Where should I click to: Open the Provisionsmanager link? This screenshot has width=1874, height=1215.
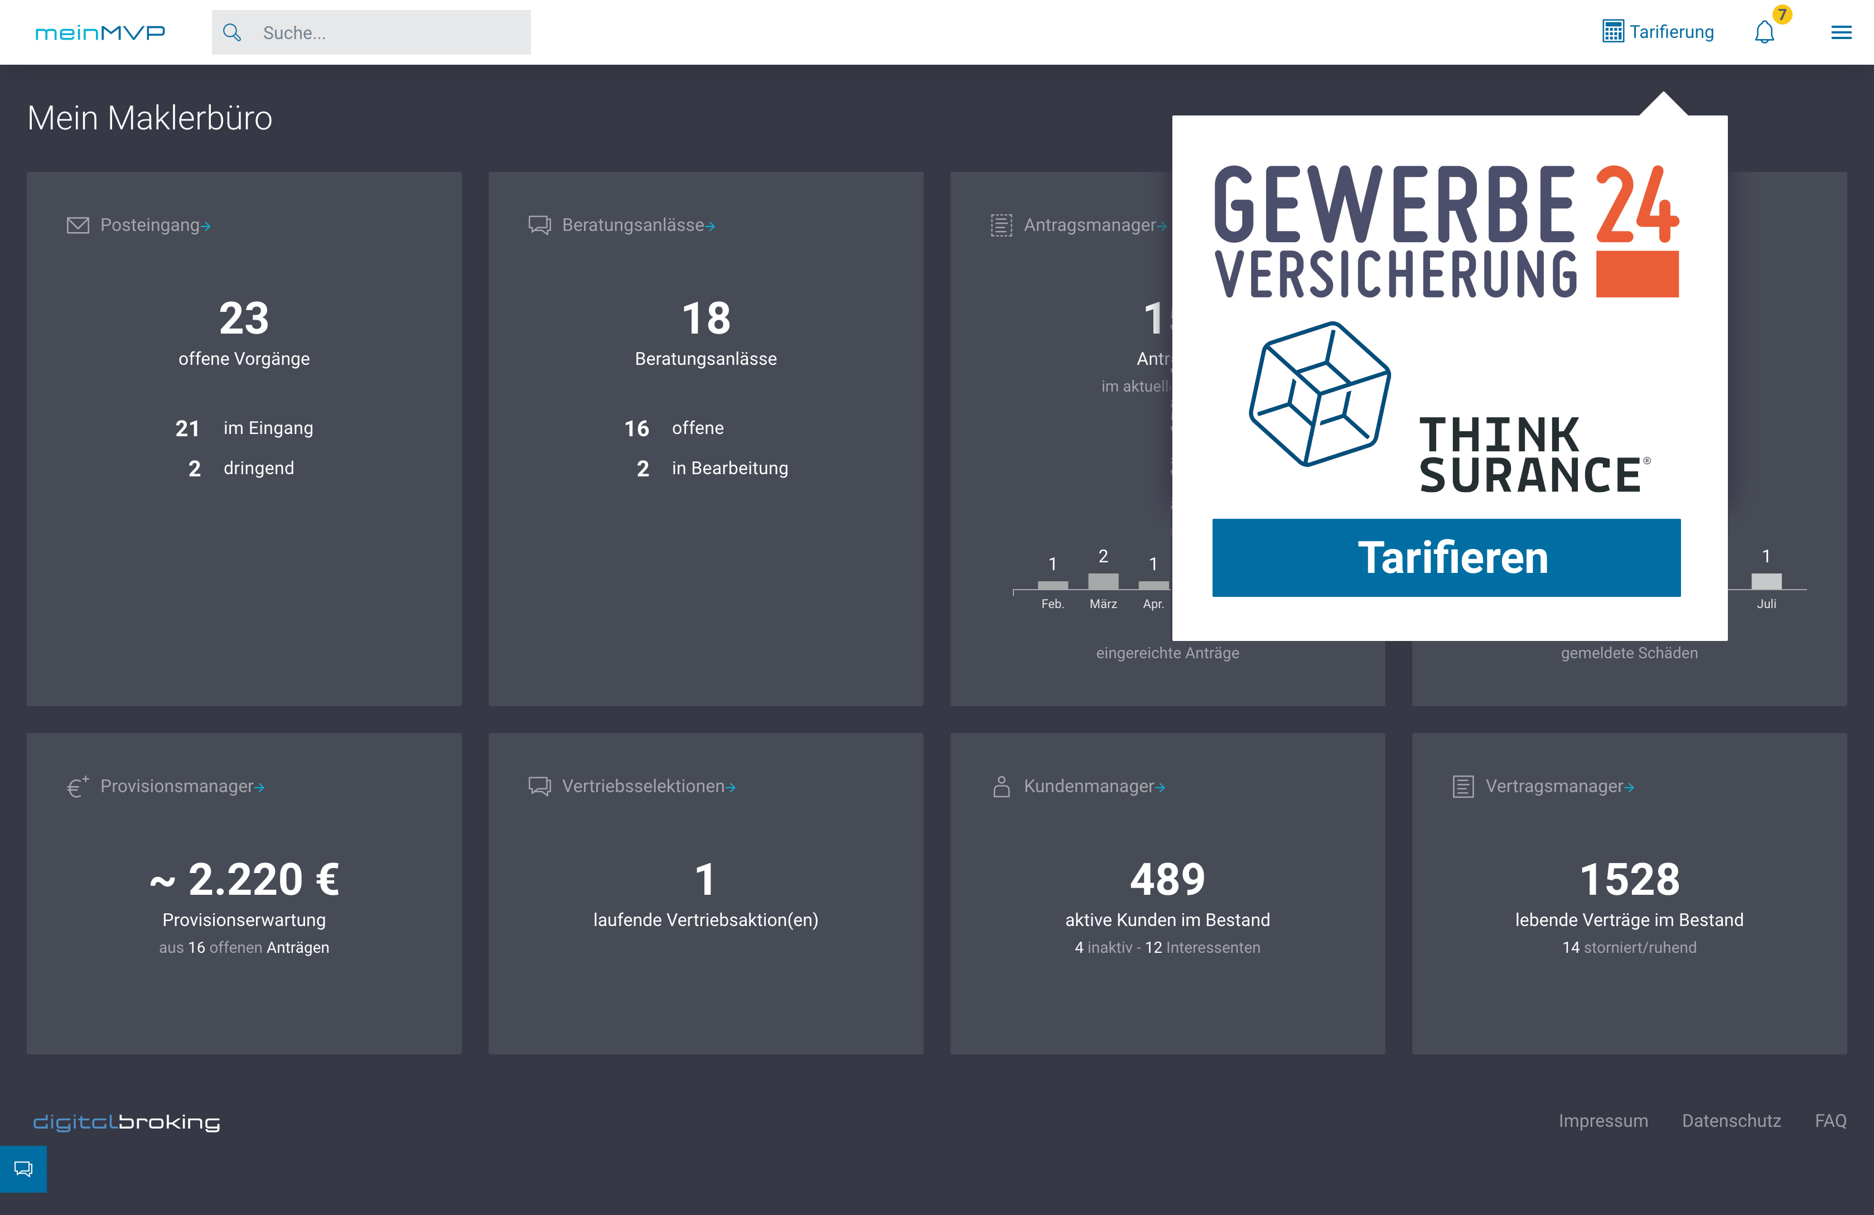182,786
